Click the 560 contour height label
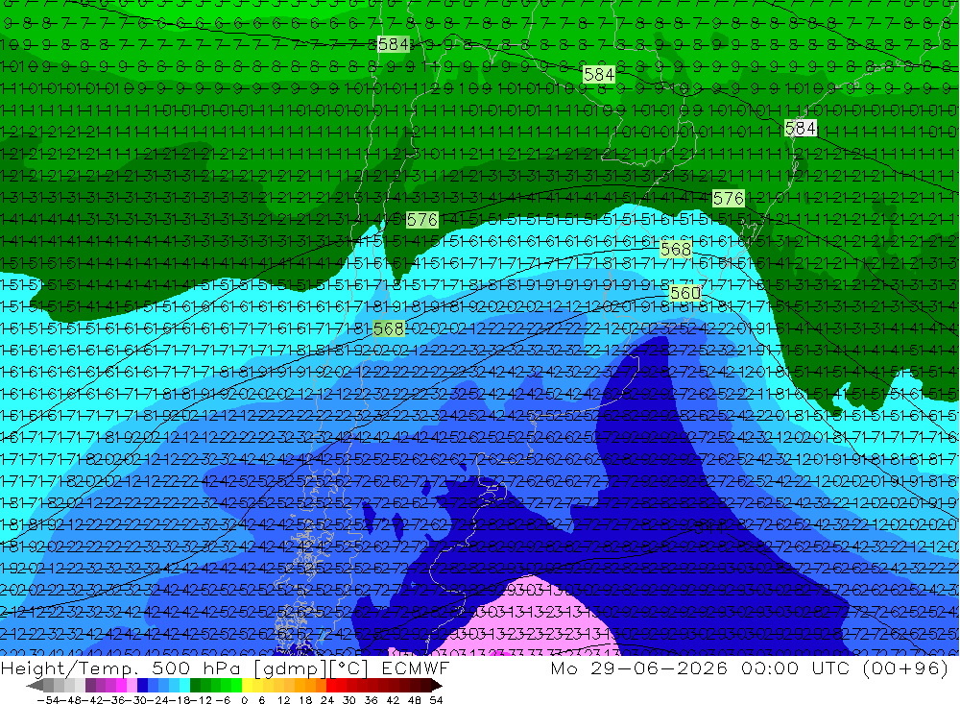The height and width of the screenshot is (704, 960). pyautogui.click(x=684, y=294)
